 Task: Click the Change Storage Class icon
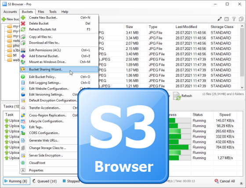pyautogui.click(x=23, y=148)
